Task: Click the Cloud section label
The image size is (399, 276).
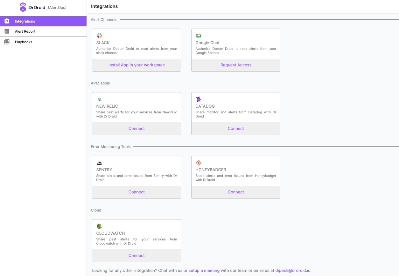Action: click(x=96, y=210)
